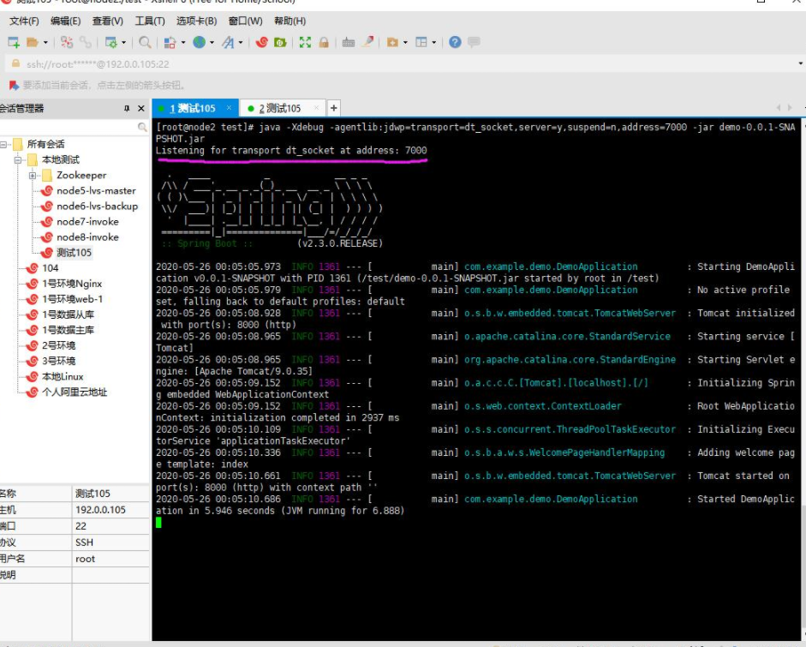Close tab 2 测试105
The image size is (806, 647).
point(317,108)
